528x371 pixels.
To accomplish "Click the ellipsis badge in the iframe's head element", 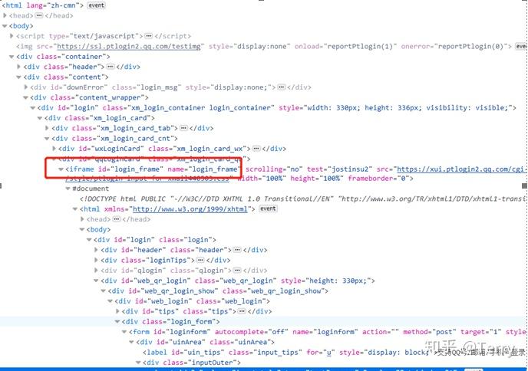I will (x=117, y=219).
